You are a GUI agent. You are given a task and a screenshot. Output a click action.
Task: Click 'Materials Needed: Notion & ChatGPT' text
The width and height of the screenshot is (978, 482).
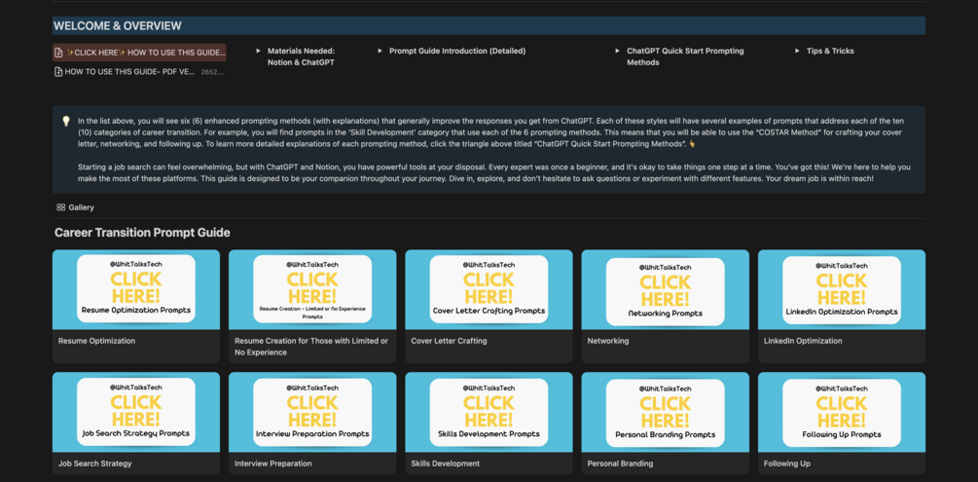(x=302, y=56)
